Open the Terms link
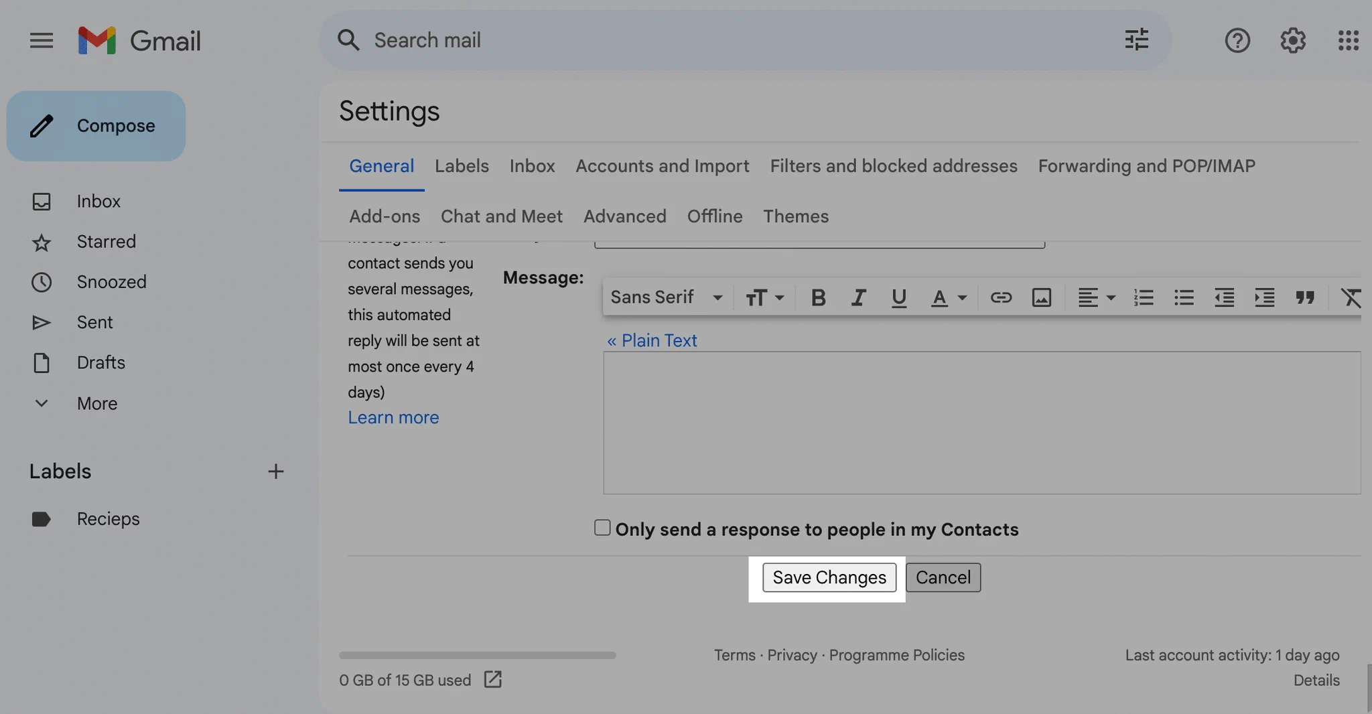Viewport: 1372px width, 714px height. point(734,655)
